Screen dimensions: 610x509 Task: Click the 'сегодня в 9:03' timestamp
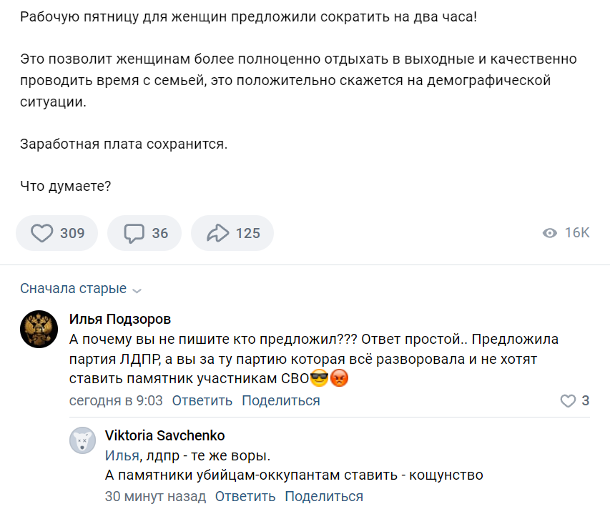(116, 400)
